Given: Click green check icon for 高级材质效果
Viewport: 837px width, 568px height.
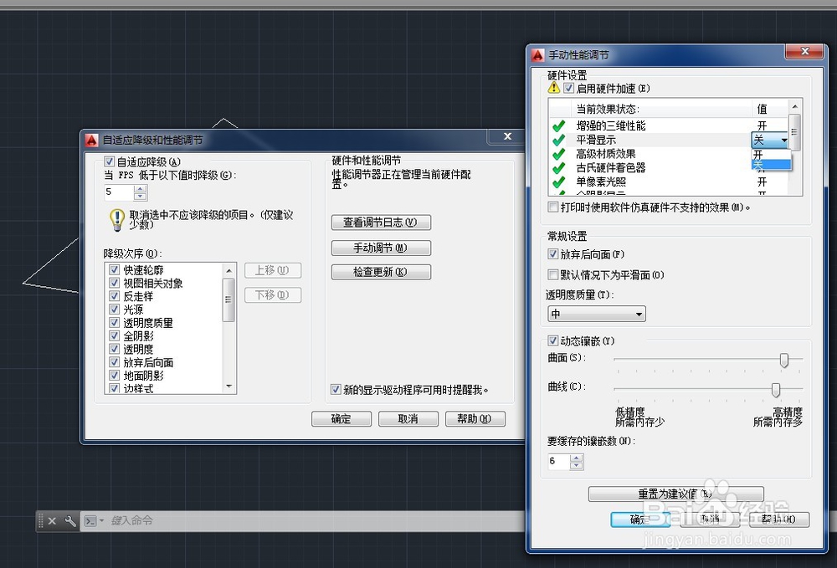Looking at the screenshot, I should click(558, 154).
